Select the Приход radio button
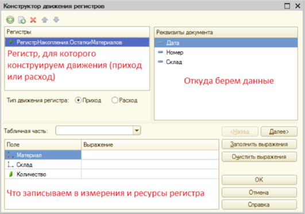 (78, 100)
